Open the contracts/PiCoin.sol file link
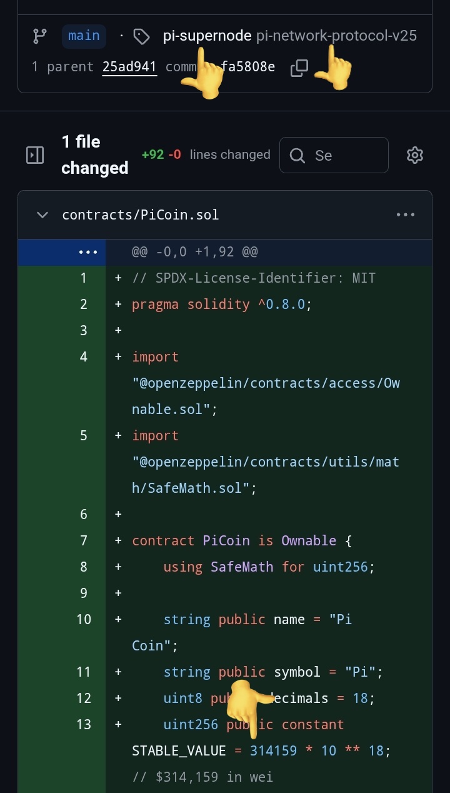 click(x=141, y=215)
